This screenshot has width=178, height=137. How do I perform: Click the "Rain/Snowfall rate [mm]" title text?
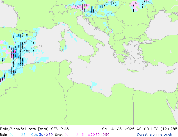[x=24, y=129]
